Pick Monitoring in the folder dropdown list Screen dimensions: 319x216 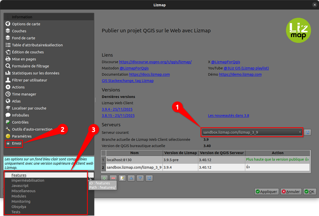pyautogui.click(x=21, y=201)
